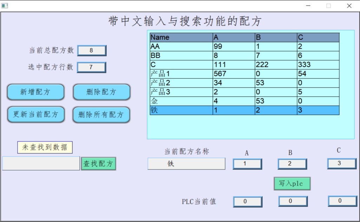Click the Name column header
The width and height of the screenshot is (360, 222).
pyautogui.click(x=181, y=37)
